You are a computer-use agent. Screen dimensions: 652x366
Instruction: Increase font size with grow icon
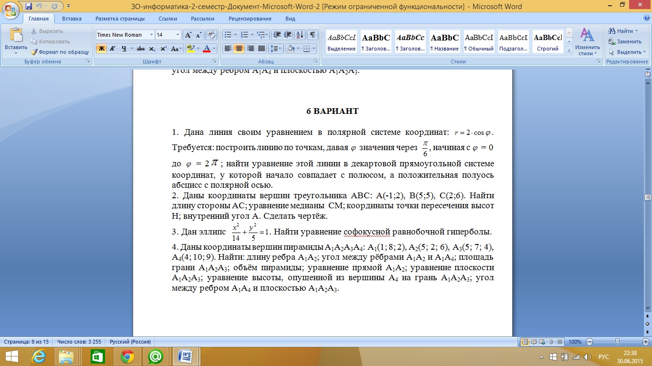tap(188, 35)
